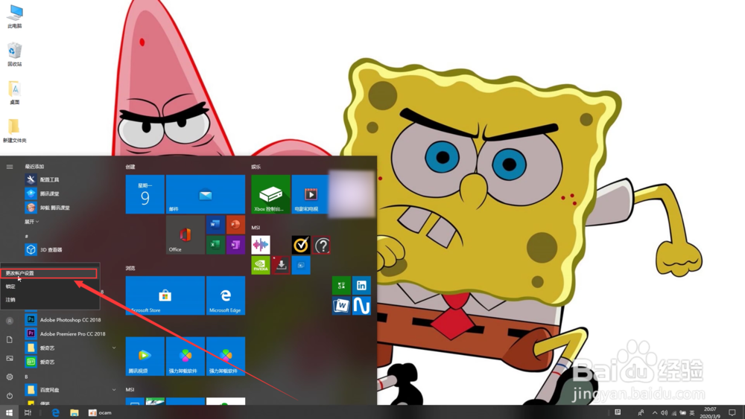Open the 电影和电视 tile

pos(310,194)
